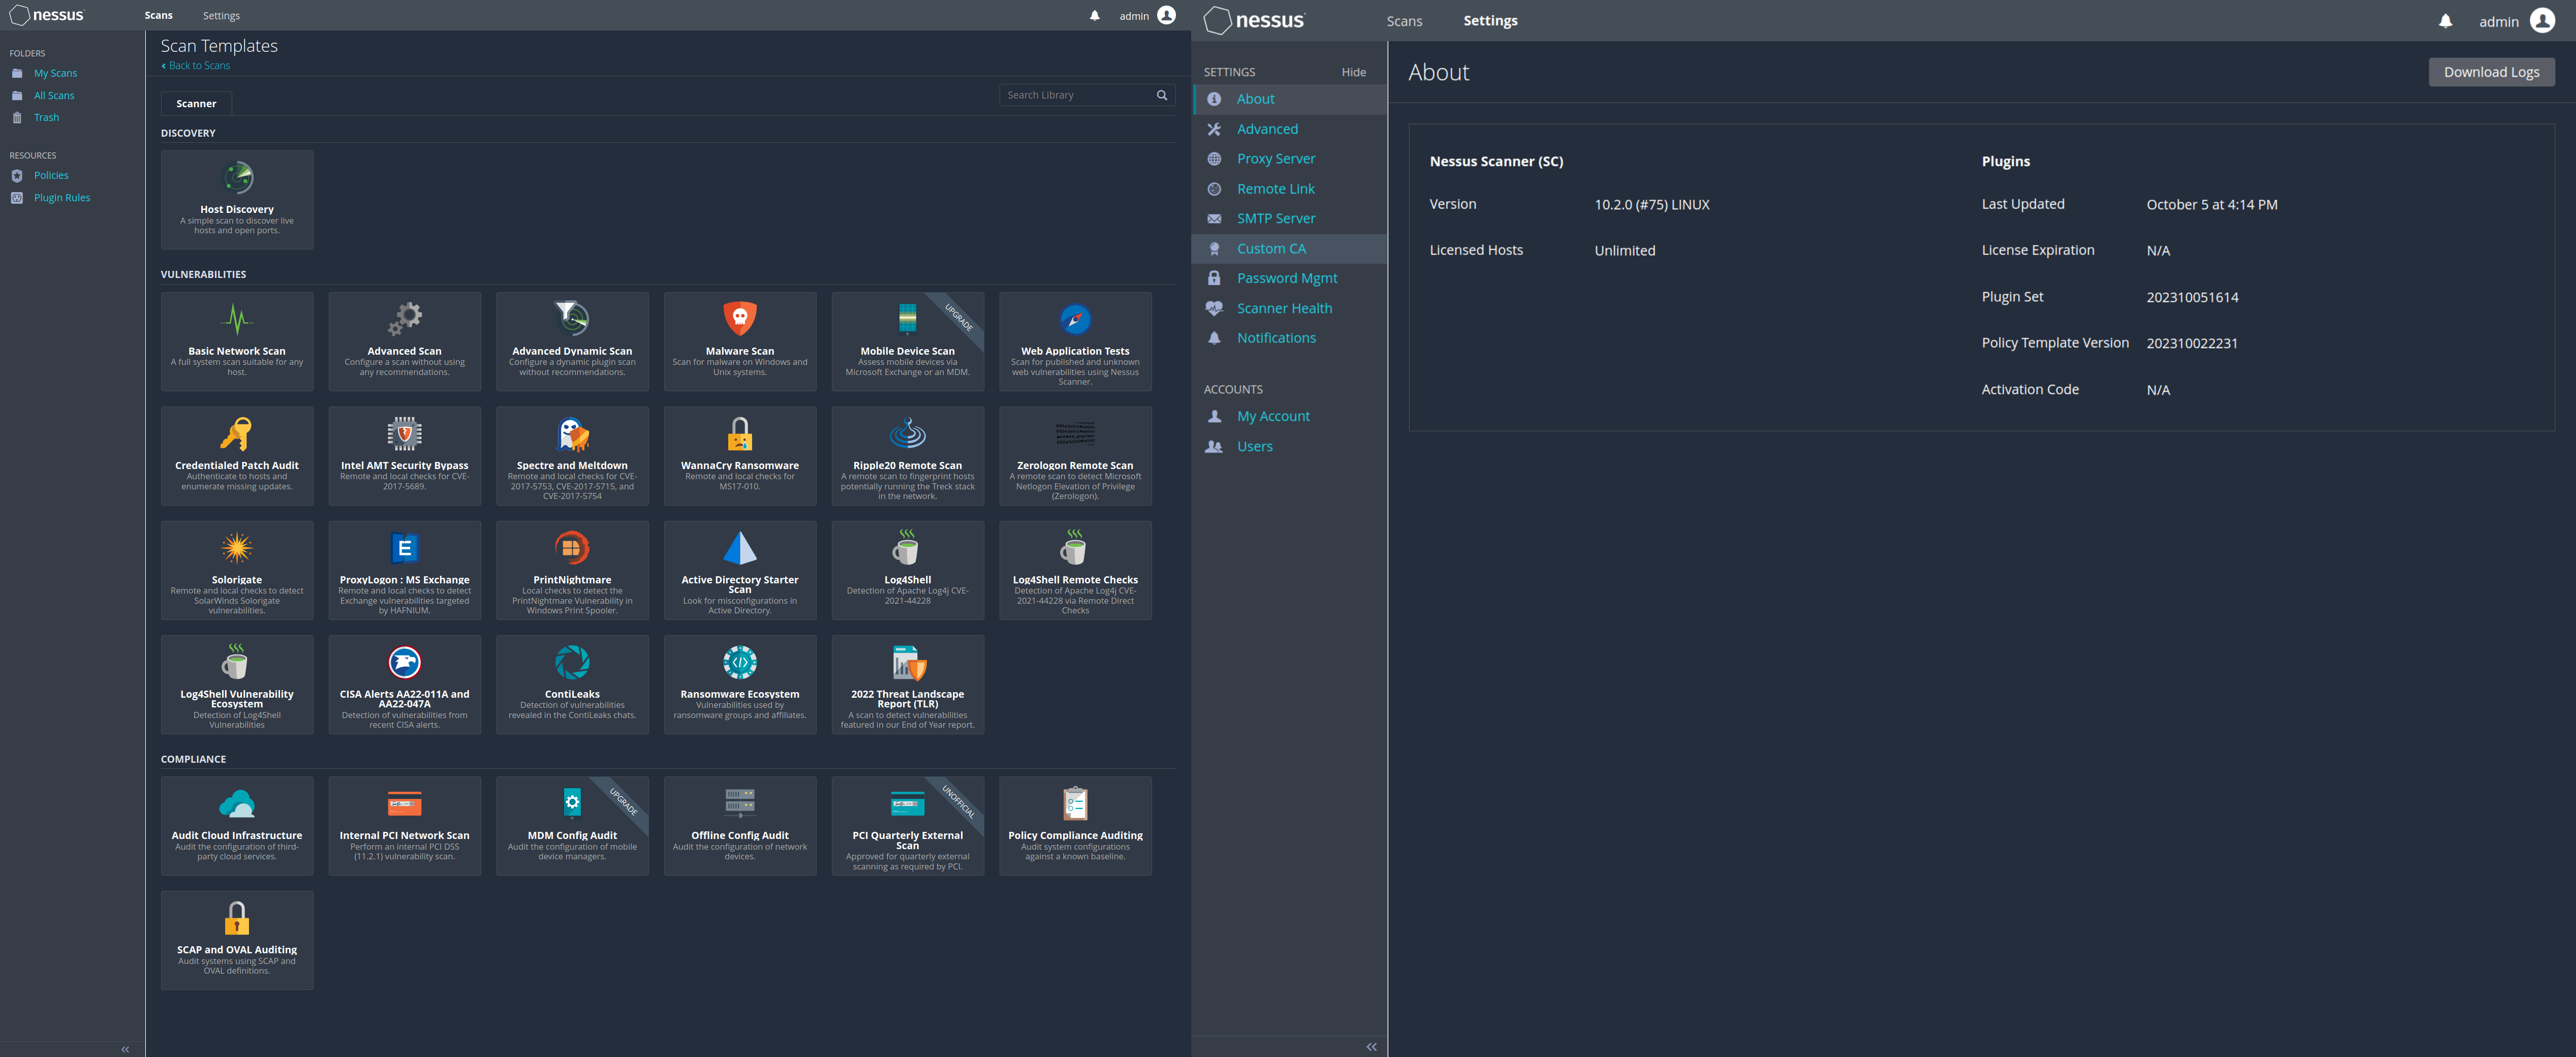Click admin user avatar in Settings window
The image size is (2576, 1057).
tap(2543, 21)
